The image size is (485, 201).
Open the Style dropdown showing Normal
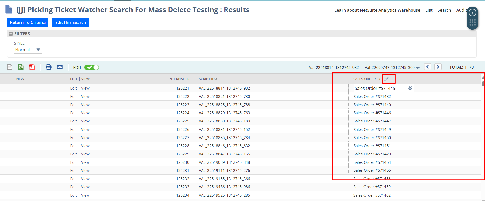pyautogui.click(x=28, y=50)
